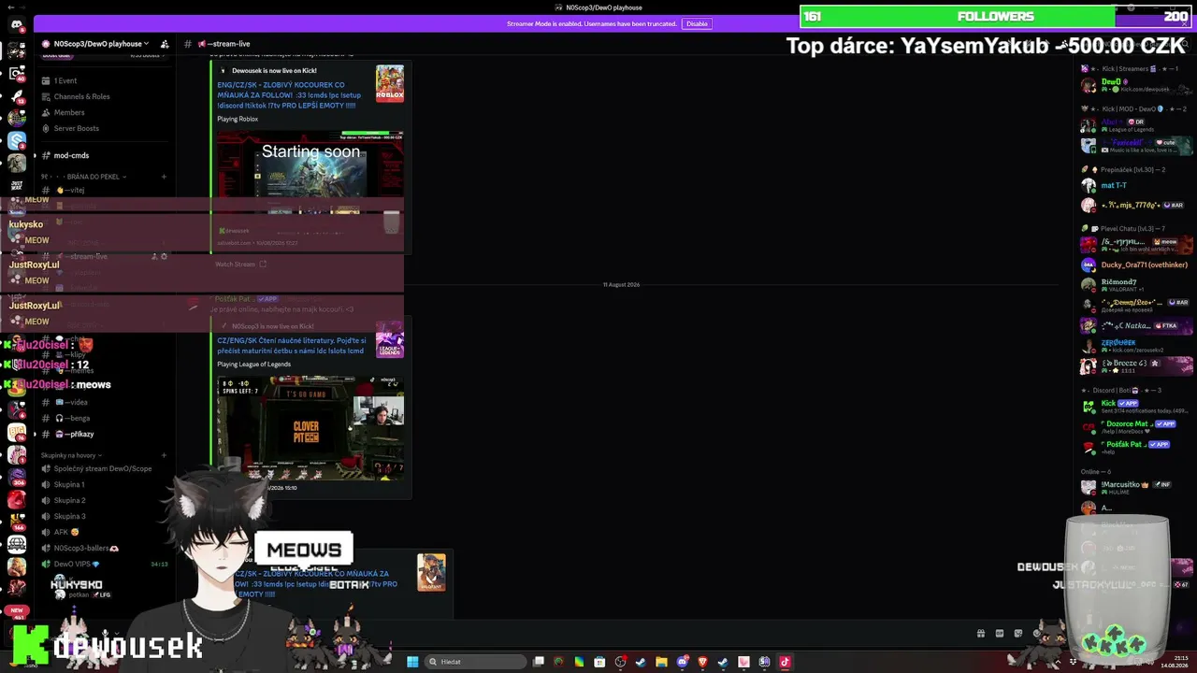Open the blue S server icon

click(16, 141)
